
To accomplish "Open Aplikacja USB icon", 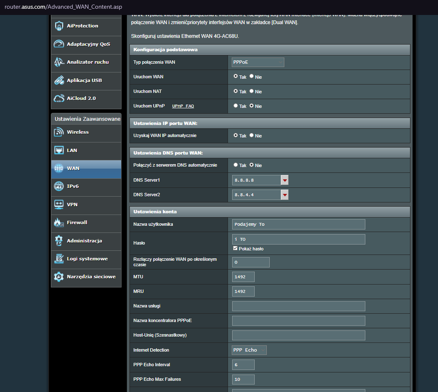I will [x=59, y=80].
